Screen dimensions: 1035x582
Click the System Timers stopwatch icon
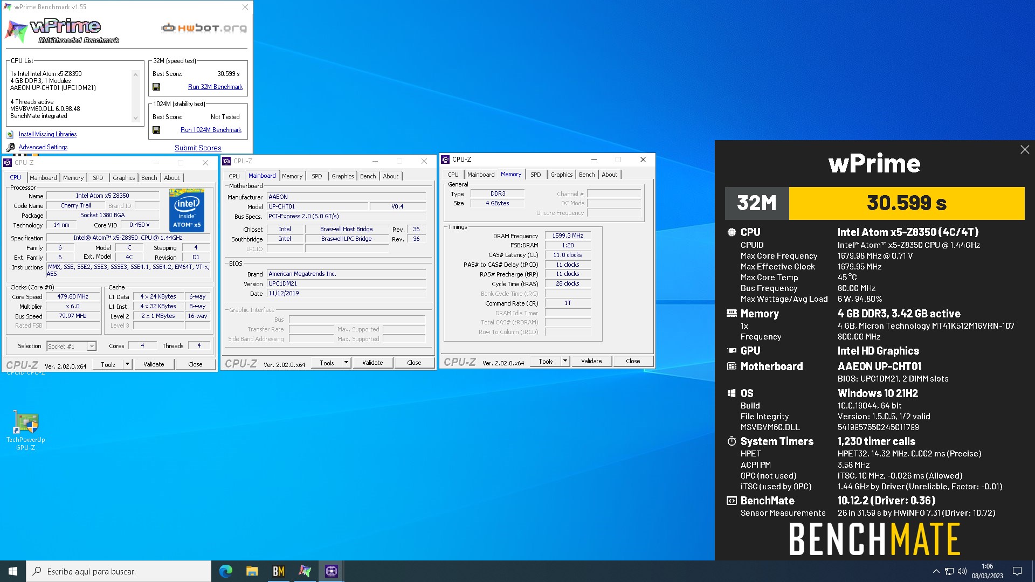coord(732,441)
